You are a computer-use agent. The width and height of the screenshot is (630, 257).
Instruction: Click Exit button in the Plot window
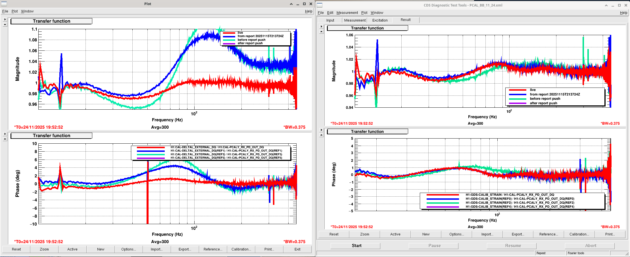[297, 249]
